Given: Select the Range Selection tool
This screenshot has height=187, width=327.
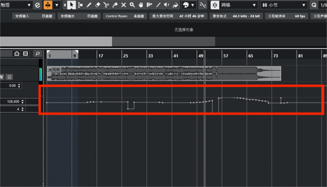Looking at the screenshot, I should (x=80, y=5).
